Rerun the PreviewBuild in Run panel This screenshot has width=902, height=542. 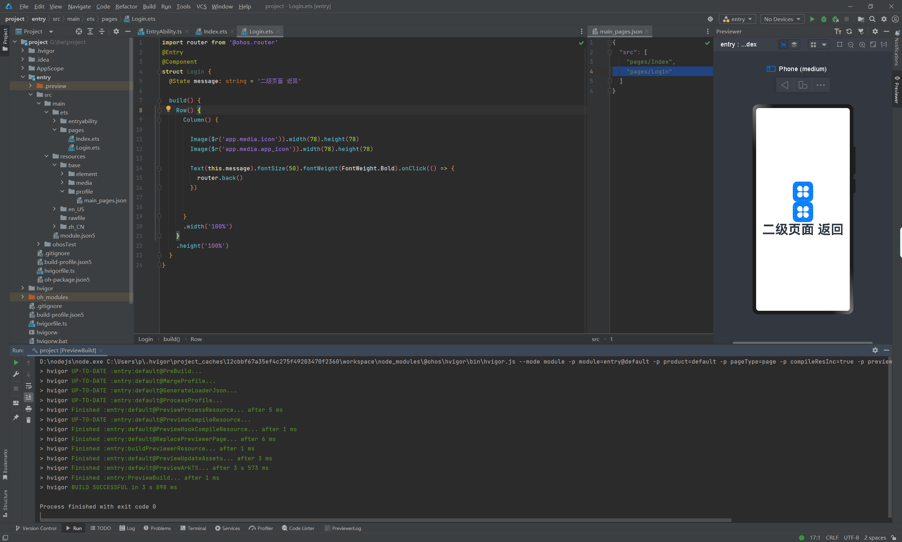tap(16, 363)
